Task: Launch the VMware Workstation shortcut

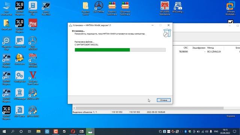Action: pos(231,8)
